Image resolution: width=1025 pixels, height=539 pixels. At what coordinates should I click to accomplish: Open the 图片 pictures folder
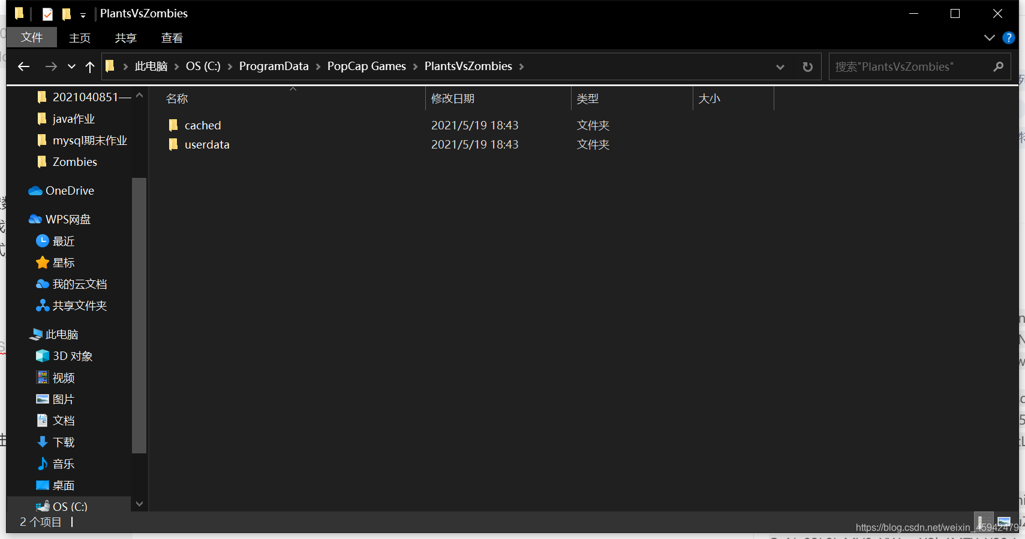[56, 399]
